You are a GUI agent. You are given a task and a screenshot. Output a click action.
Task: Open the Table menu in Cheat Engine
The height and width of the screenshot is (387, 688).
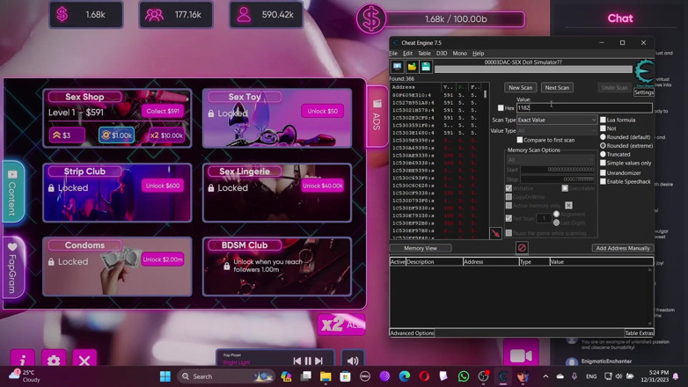point(424,54)
